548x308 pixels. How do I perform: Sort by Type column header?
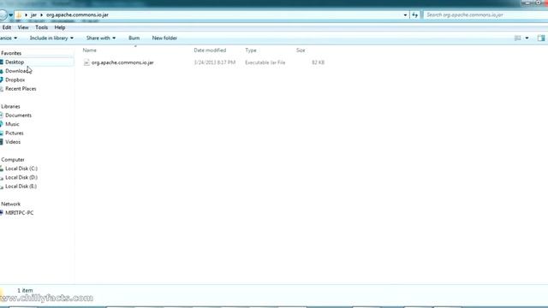click(x=251, y=50)
